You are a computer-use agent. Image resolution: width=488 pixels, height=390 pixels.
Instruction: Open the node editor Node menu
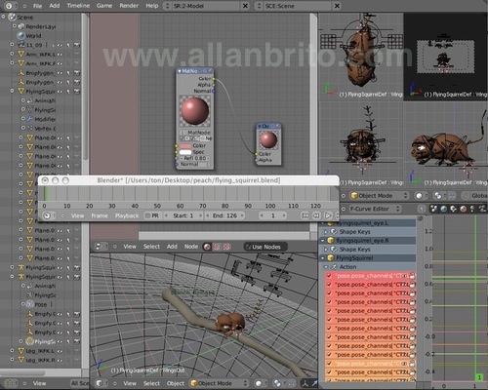191,247
